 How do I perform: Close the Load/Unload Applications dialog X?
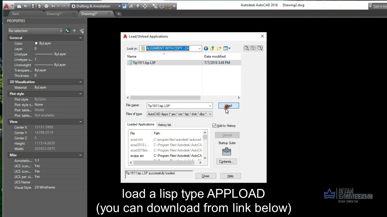pyautogui.click(x=262, y=36)
